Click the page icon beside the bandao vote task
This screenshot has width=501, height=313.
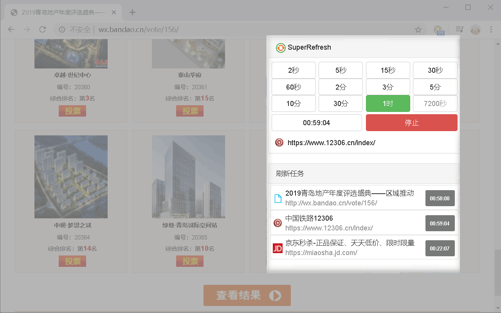click(278, 198)
